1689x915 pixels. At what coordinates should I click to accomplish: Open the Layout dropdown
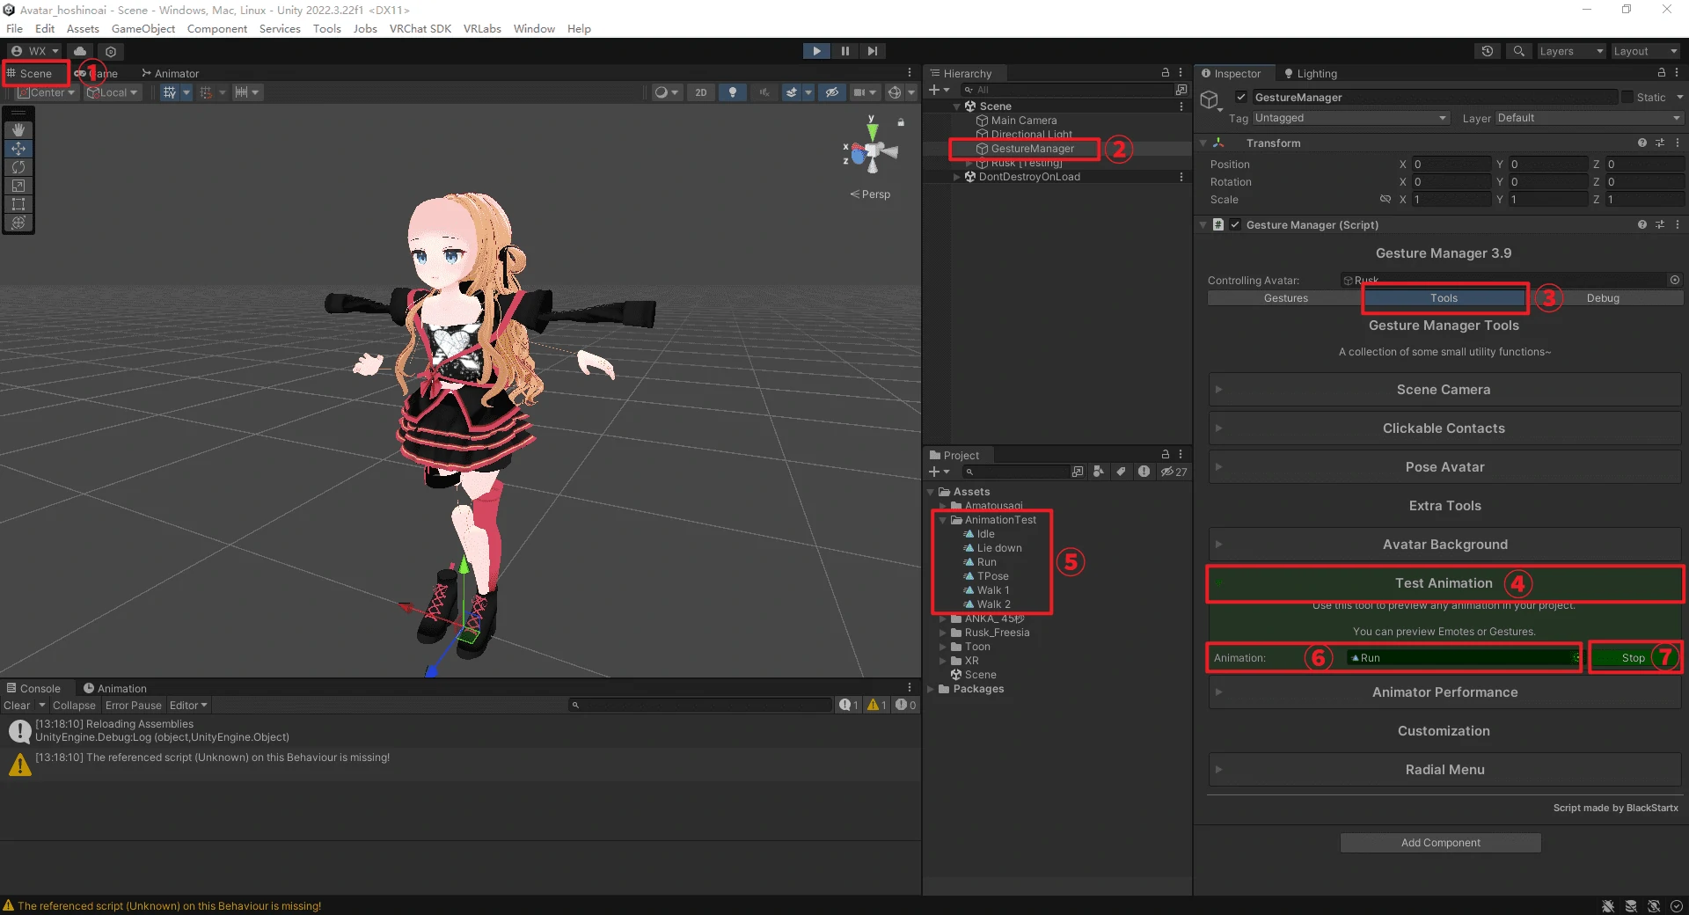[1644, 50]
